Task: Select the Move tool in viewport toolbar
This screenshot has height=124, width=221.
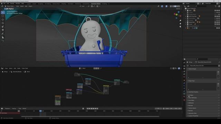Action: point(3,20)
